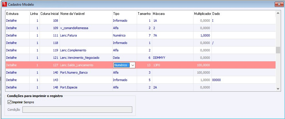
Task: Click Coluna Inicial cell 108
Action: 50,21
